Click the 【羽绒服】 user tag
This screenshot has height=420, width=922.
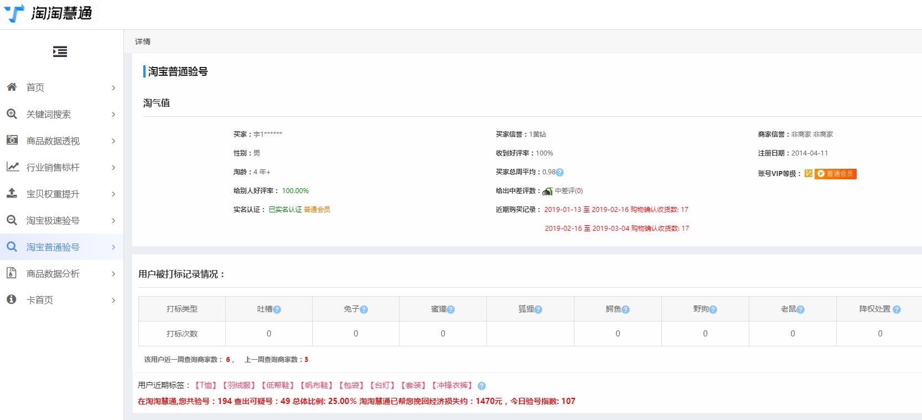(239, 386)
